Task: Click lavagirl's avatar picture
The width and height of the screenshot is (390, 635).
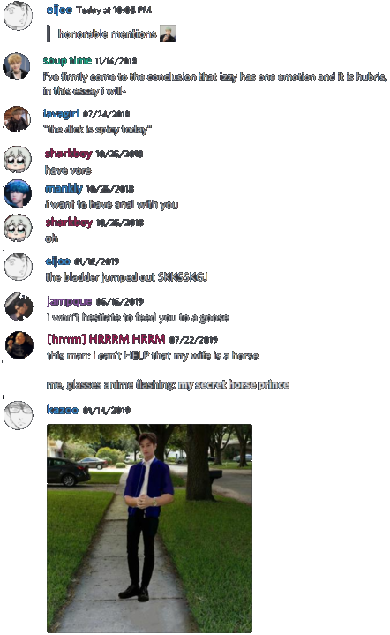Action: click(17, 119)
